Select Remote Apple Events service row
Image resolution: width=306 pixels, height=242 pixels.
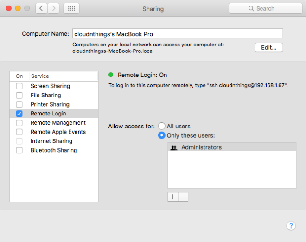(58, 132)
